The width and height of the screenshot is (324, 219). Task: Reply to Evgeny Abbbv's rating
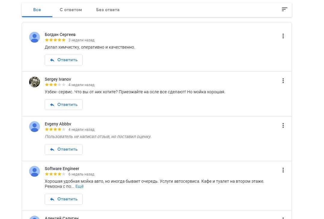64,149
